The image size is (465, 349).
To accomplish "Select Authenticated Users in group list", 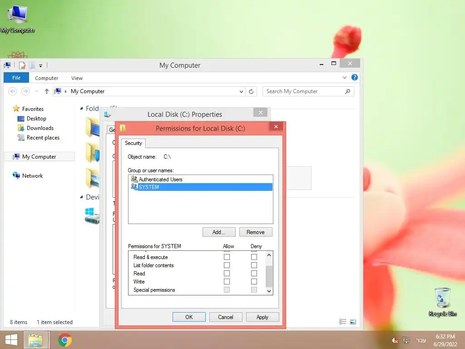I will point(201,179).
